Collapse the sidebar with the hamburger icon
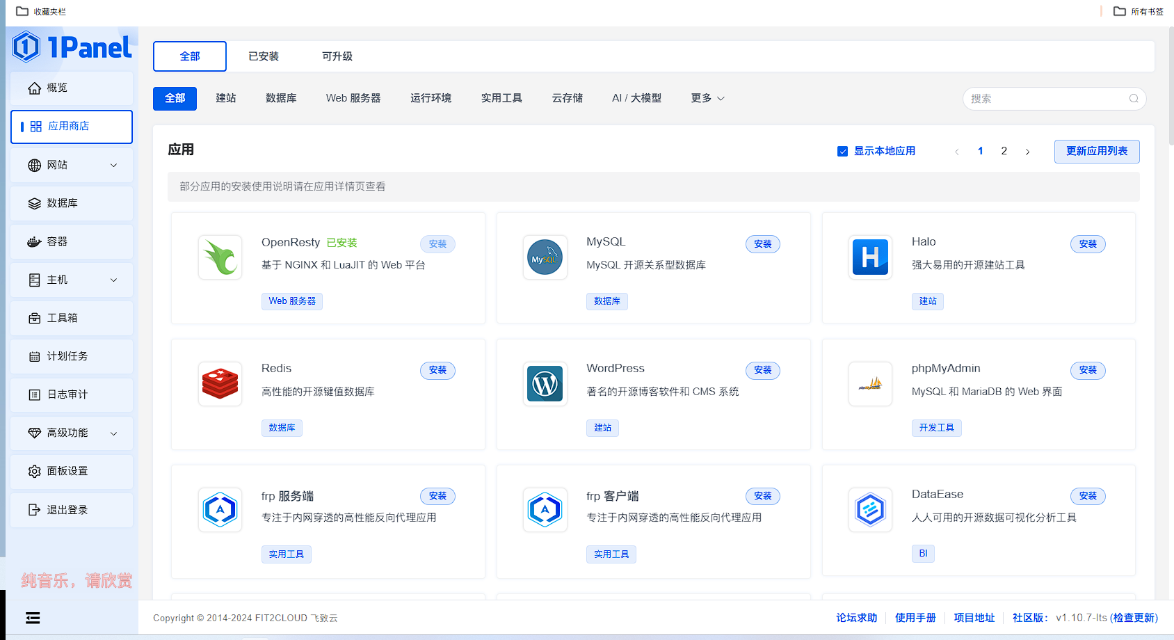The height and width of the screenshot is (640, 1174). (33, 618)
